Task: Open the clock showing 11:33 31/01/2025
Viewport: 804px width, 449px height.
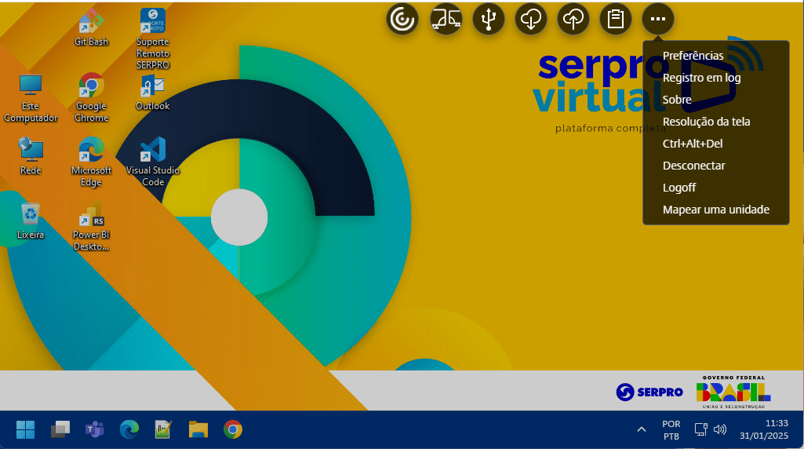Action: [763, 429]
